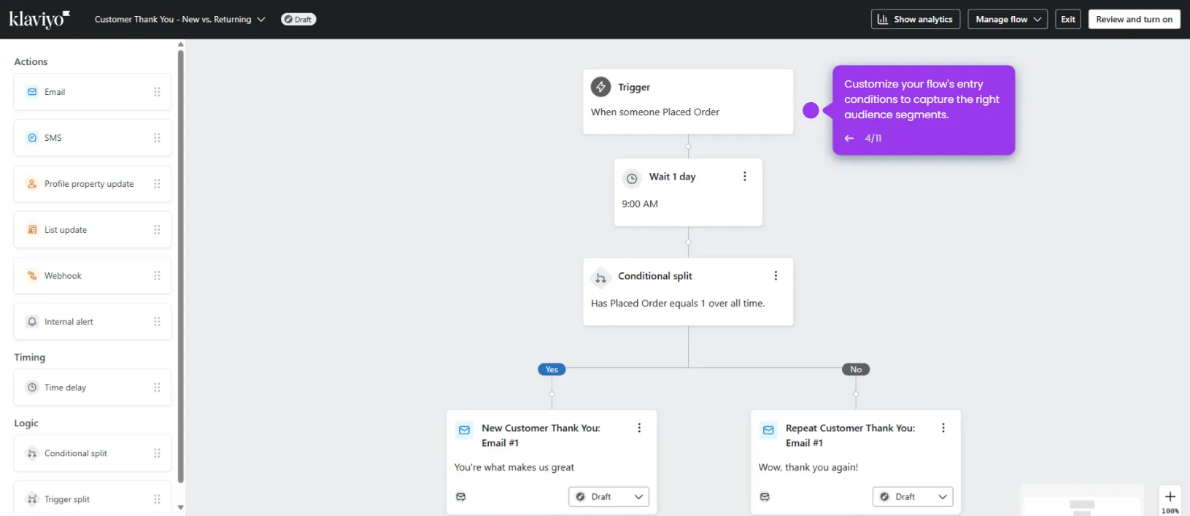Grab the sidebar Conditional split drag handle

click(x=157, y=453)
